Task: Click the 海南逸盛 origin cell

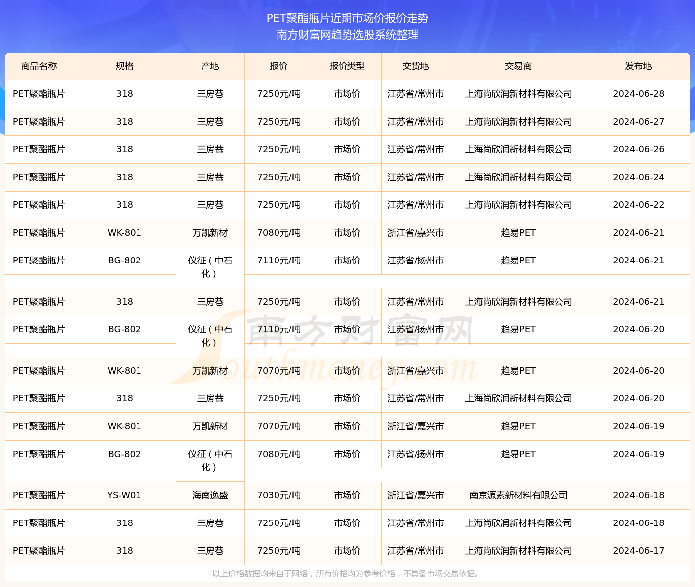Action: 210,495
